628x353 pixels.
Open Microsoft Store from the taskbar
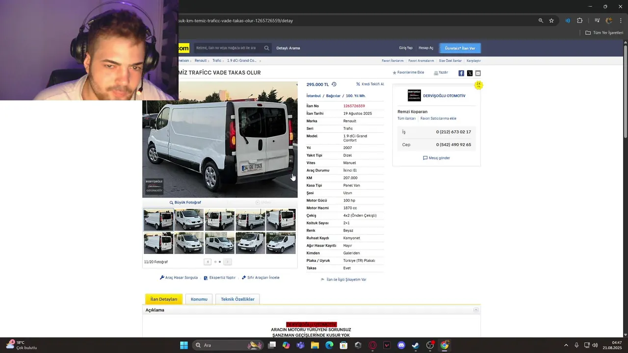(x=343, y=345)
